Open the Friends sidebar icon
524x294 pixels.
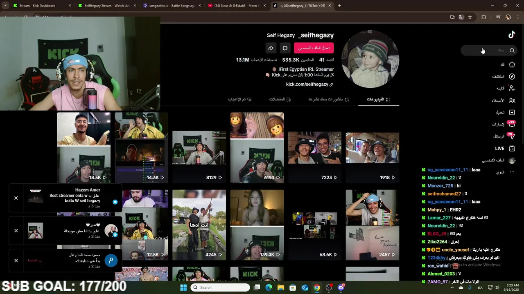tap(512, 100)
